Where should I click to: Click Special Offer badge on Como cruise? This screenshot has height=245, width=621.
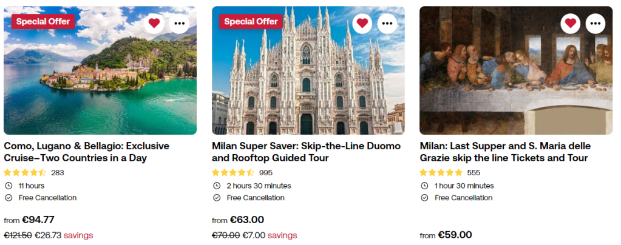(42, 21)
